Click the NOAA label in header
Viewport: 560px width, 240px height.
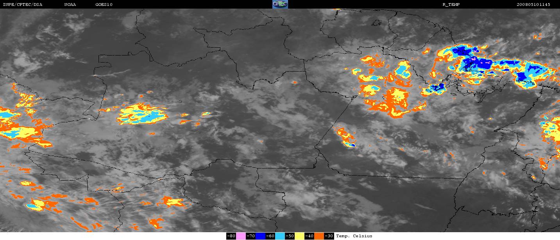[x=70, y=5]
